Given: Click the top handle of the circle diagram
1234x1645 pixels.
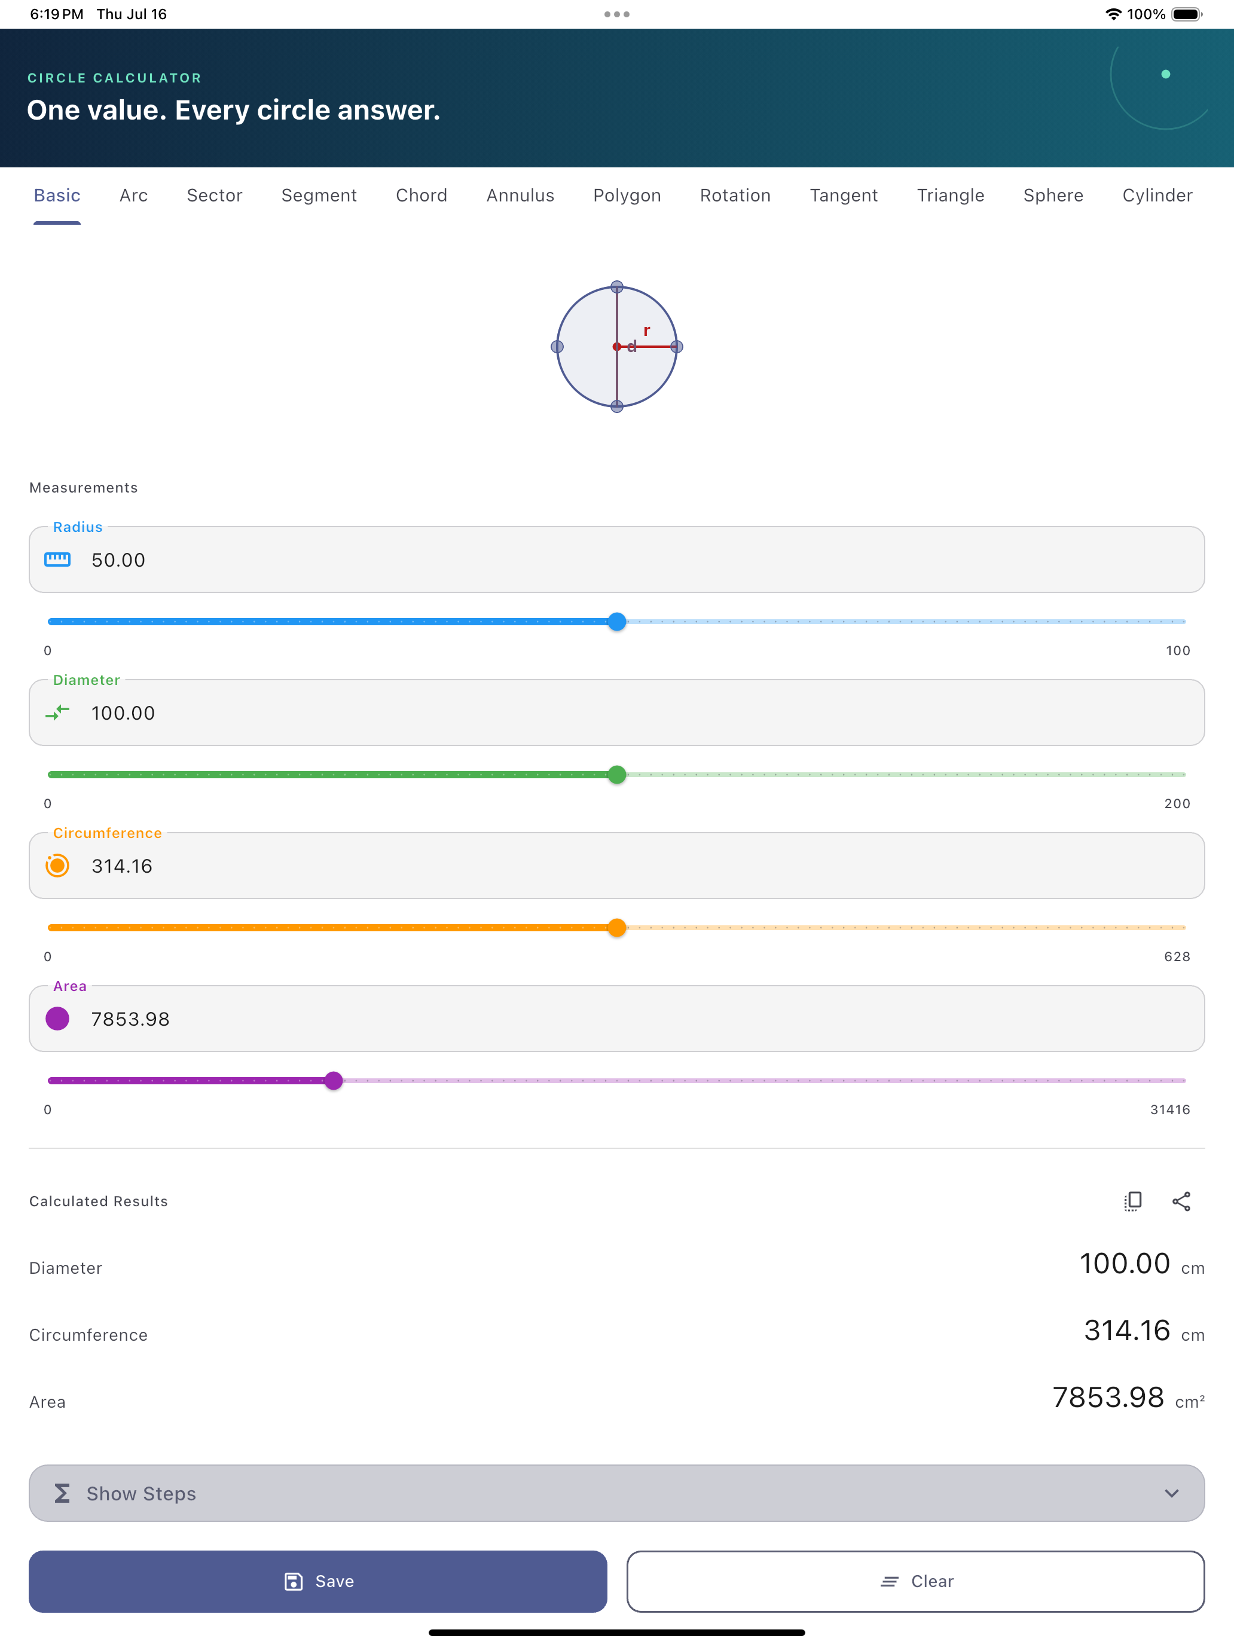Looking at the screenshot, I should pyautogui.click(x=616, y=287).
